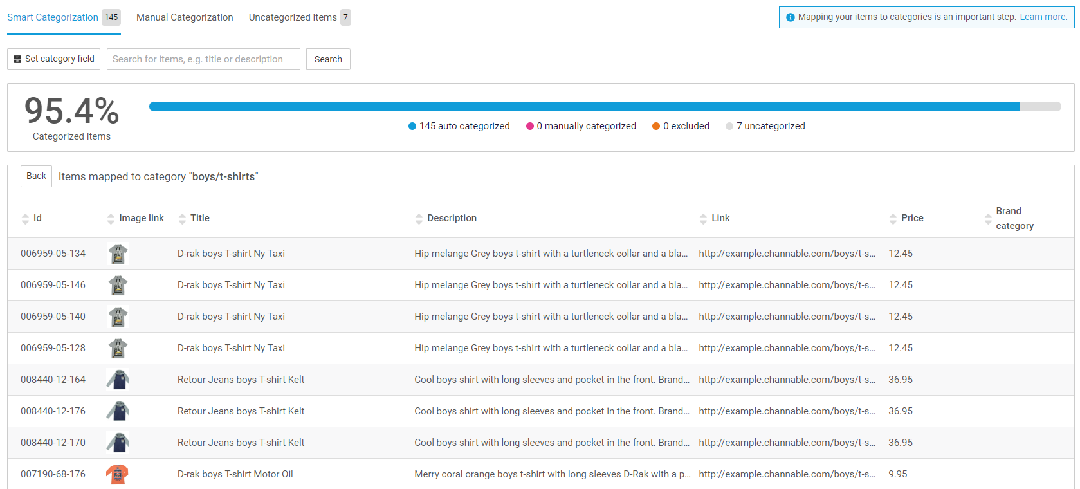This screenshot has height=489, width=1080.
Task: Switch to Manual Categorization tab
Action: (185, 17)
